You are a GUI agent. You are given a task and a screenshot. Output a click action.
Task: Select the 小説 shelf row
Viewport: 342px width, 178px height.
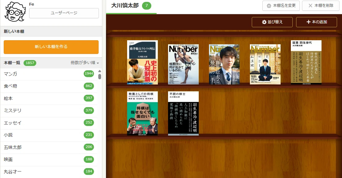point(49,135)
